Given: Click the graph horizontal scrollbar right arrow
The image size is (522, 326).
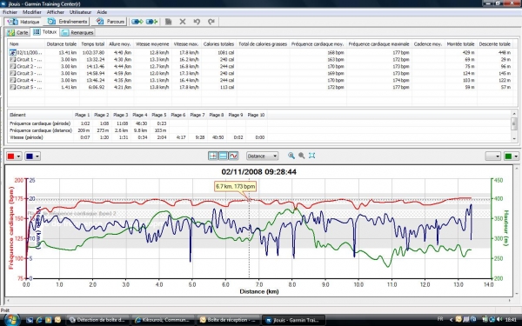Looking at the screenshot, I should click(x=509, y=301).
